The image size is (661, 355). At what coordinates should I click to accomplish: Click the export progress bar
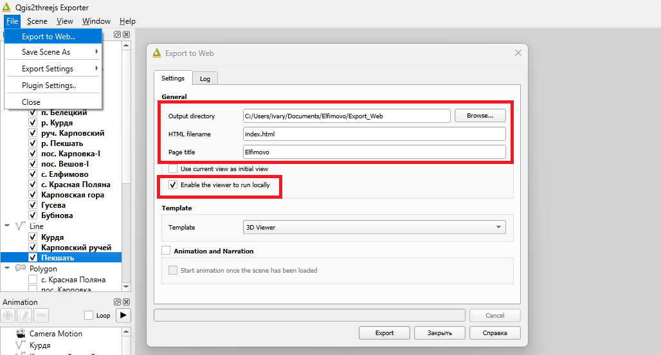coord(309,315)
